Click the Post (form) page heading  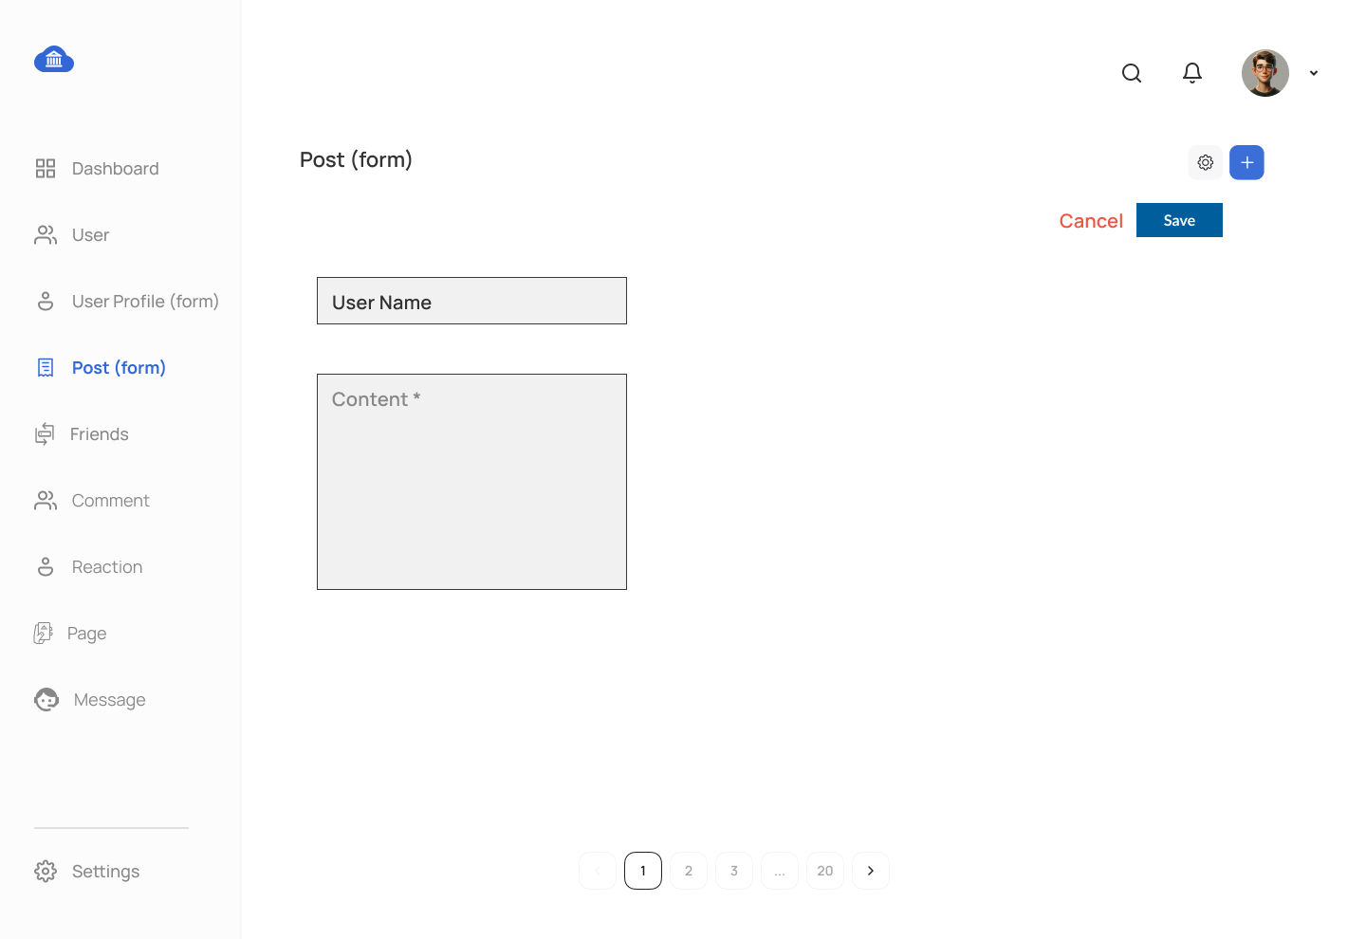(356, 159)
